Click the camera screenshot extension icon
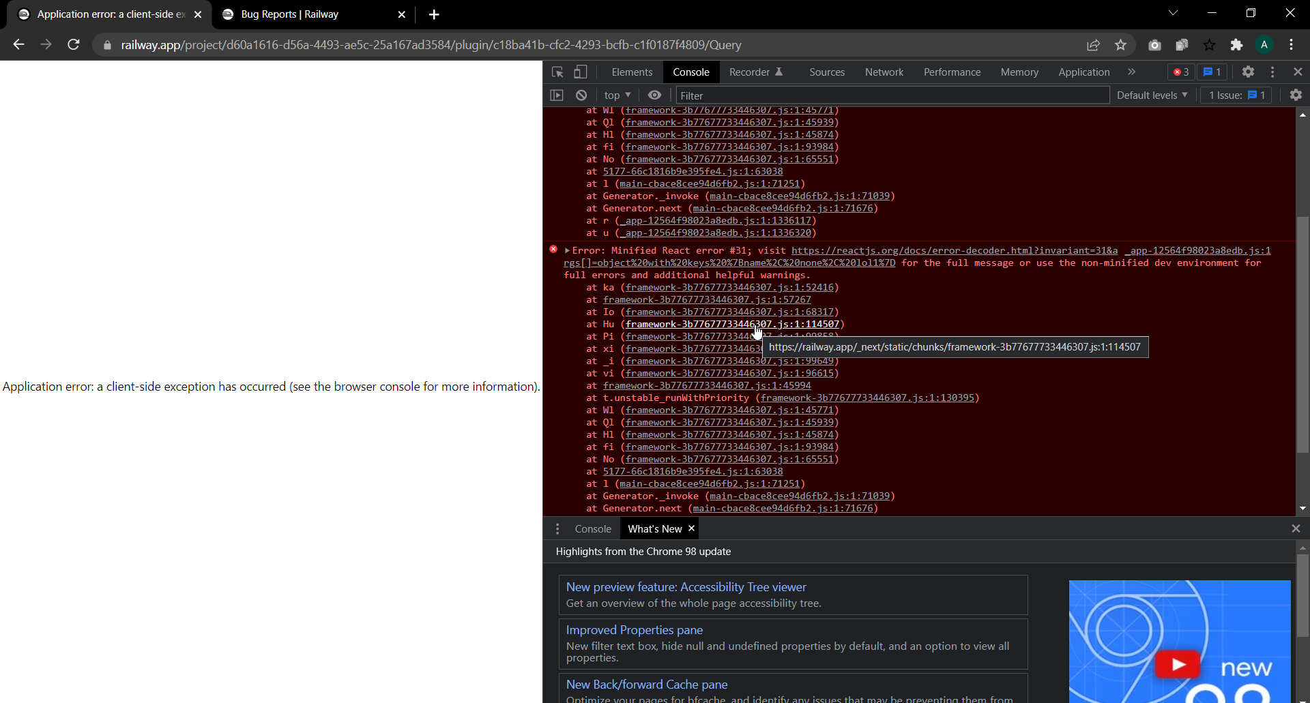1310x703 pixels. tap(1154, 45)
